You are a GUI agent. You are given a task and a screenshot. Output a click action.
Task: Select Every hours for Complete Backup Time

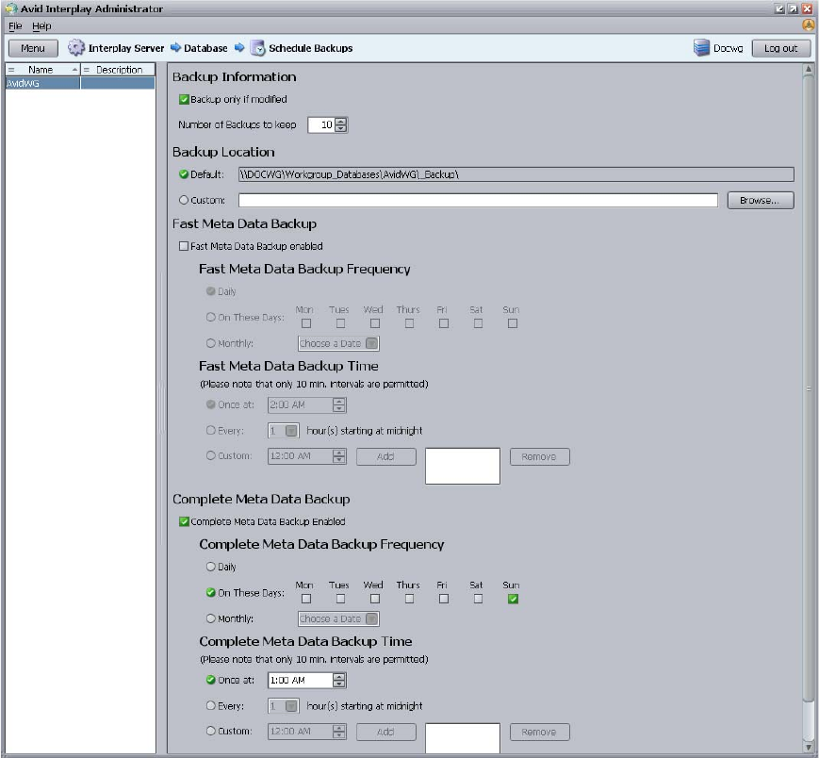point(210,705)
